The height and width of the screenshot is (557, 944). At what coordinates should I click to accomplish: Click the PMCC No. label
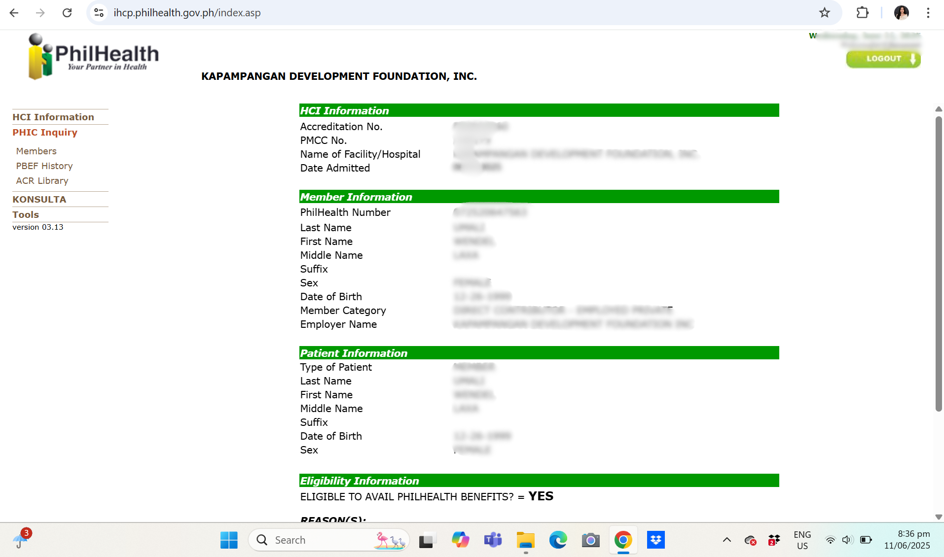324,140
